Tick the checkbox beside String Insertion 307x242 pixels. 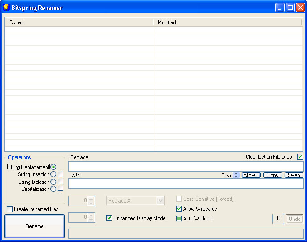[x=60, y=174]
